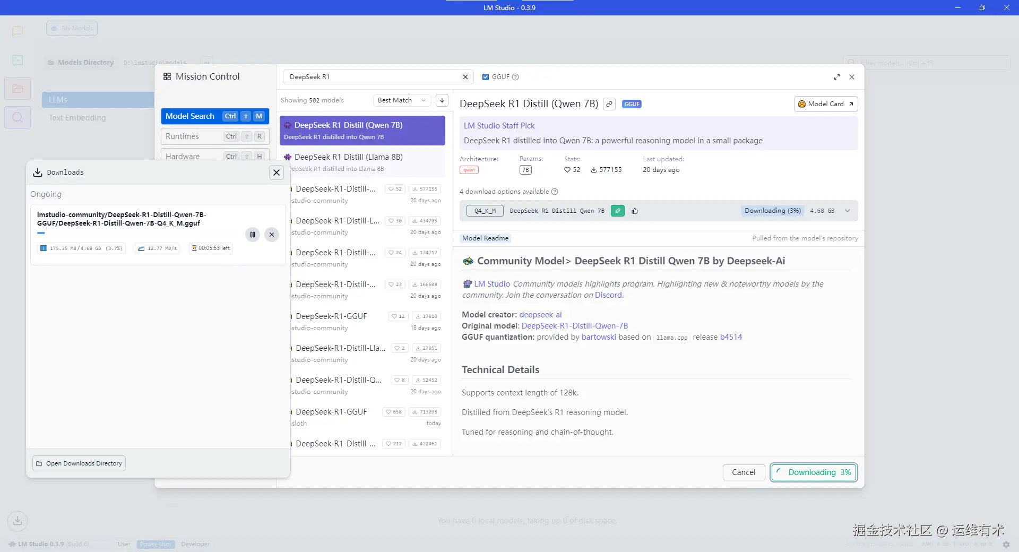
Task: Click the My Models button at top left
Action: (72, 28)
